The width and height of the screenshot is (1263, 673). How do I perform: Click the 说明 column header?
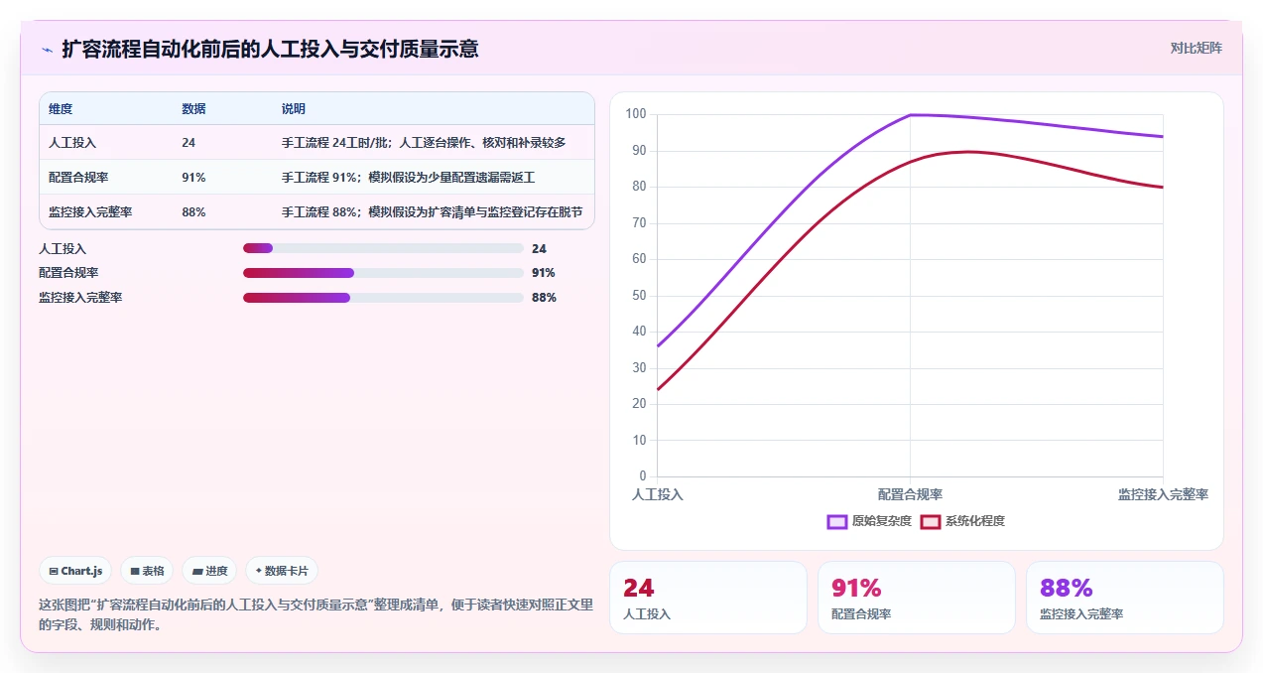click(x=294, y=109)
